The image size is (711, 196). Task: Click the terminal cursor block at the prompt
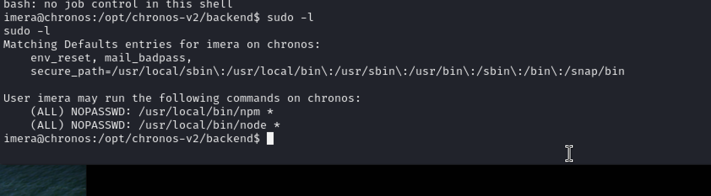click(x=270, y=138)
